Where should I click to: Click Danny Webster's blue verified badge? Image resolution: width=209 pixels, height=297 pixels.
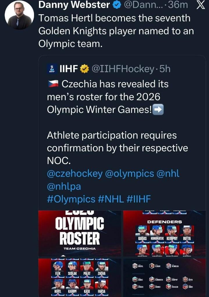[x=116, y=5]
